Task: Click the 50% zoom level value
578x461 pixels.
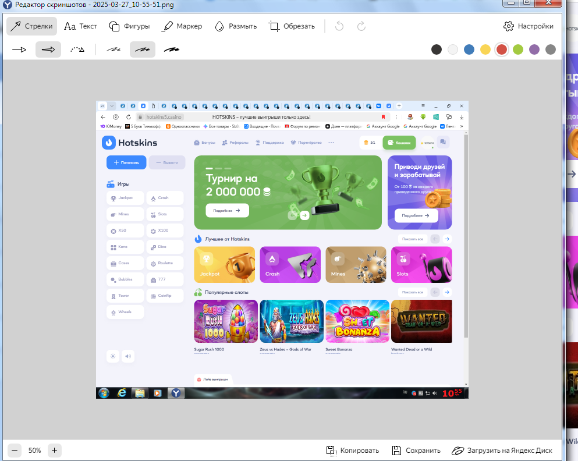Action: 35,451
